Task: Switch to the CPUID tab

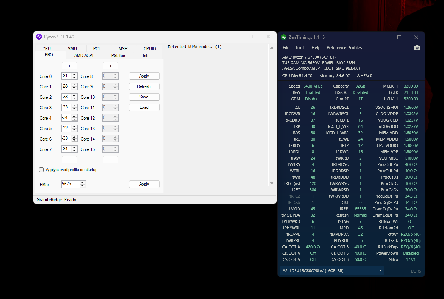Action: point(149,48)
